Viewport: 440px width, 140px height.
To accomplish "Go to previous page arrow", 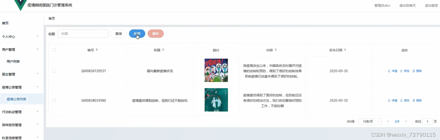I will point(388,121).
